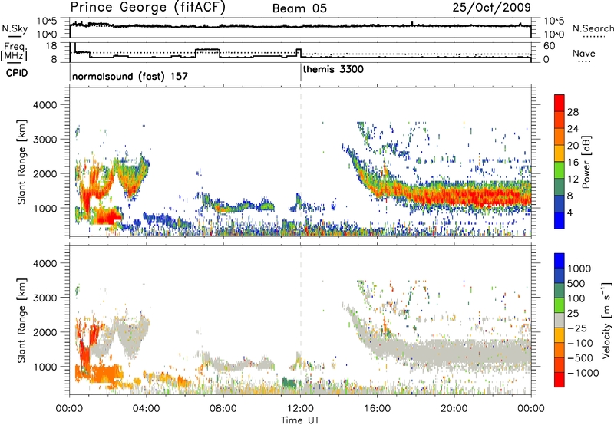Click the Velocity [m s-1] colorbar label
This screenshot has width=614, height=425.
click(x=606, y=320)
